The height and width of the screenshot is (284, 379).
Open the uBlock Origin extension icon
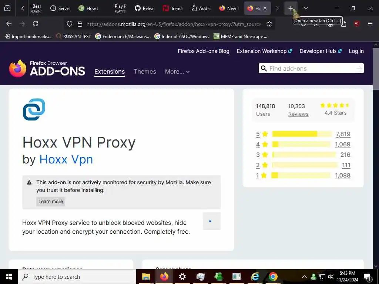(357, 24)
